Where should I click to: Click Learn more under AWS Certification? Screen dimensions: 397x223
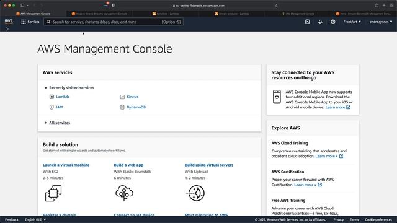[308, 185]
